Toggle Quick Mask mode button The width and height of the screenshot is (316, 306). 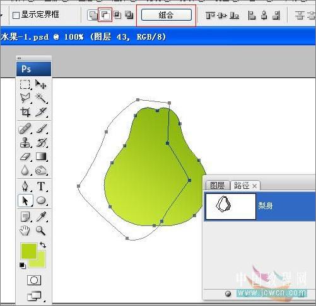[x=34, y=280]
